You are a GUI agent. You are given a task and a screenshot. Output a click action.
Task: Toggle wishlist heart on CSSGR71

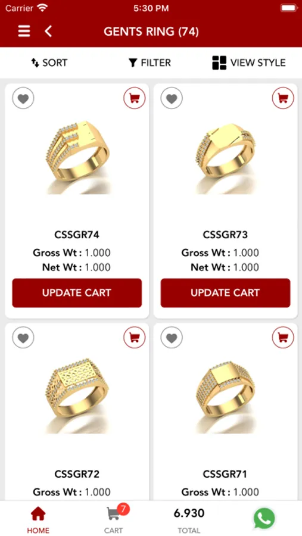(172, 338)
